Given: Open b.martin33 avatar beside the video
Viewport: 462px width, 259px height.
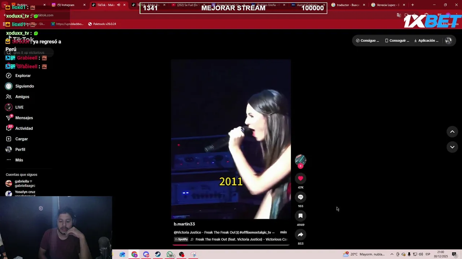Looking at the screenshot, I should click(x=300, y=160).
